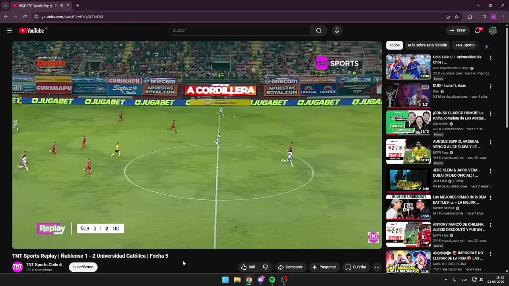Open the Jere Klein DUBAI thumbnail
This screenshot has width=509, height=286.
(x=408, y=180)
